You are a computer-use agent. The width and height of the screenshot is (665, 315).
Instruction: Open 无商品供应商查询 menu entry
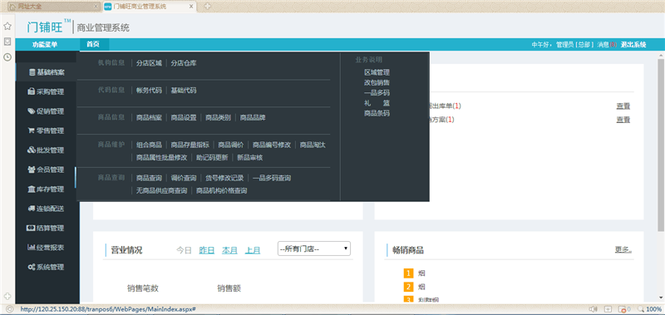click(161, 191)
